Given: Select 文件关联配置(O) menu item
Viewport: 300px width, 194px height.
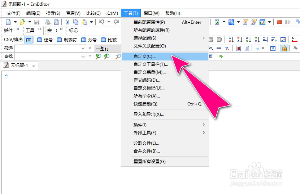Looking at the screenshot, I should click(x=165, y=46).
